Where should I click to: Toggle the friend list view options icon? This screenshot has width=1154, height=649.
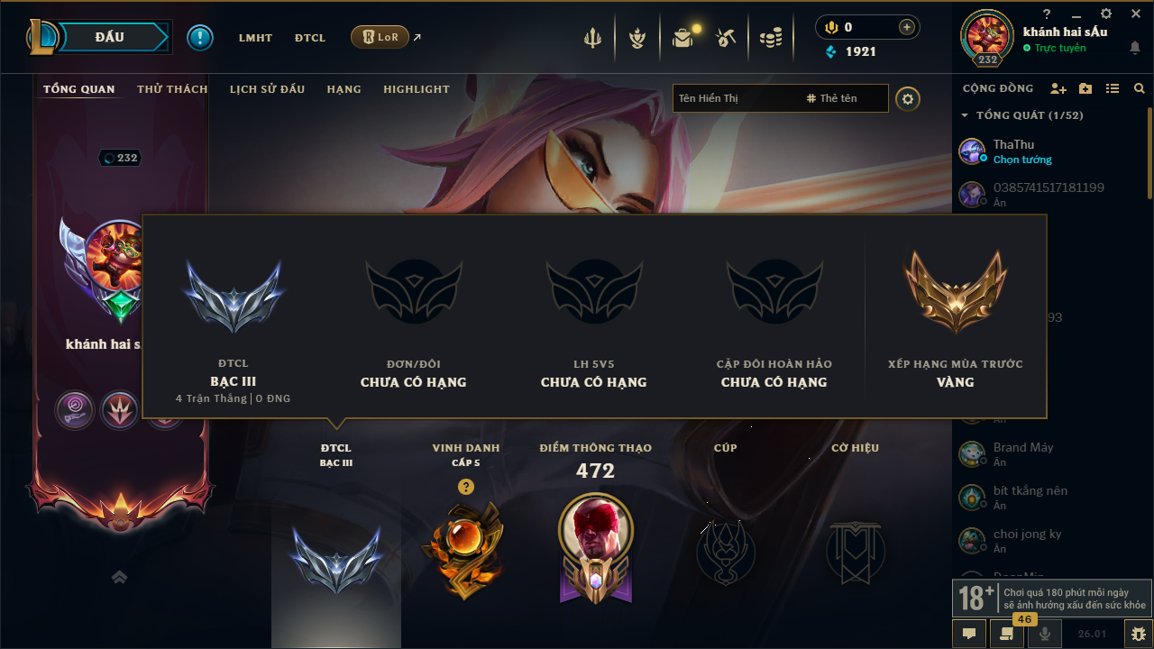click(x=1113, y=88)
